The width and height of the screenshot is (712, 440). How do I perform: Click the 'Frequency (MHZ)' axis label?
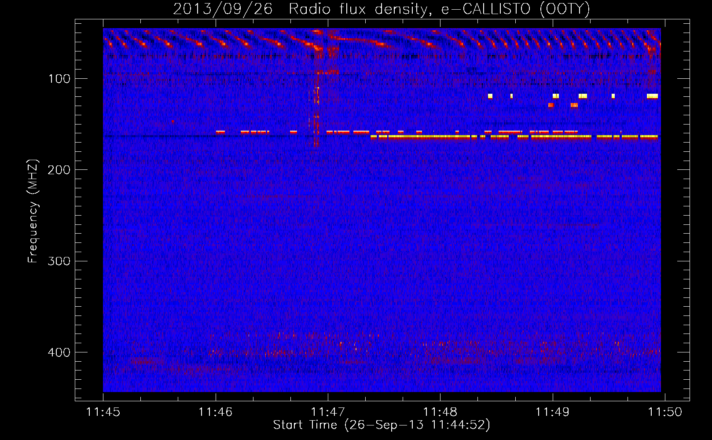33,211
